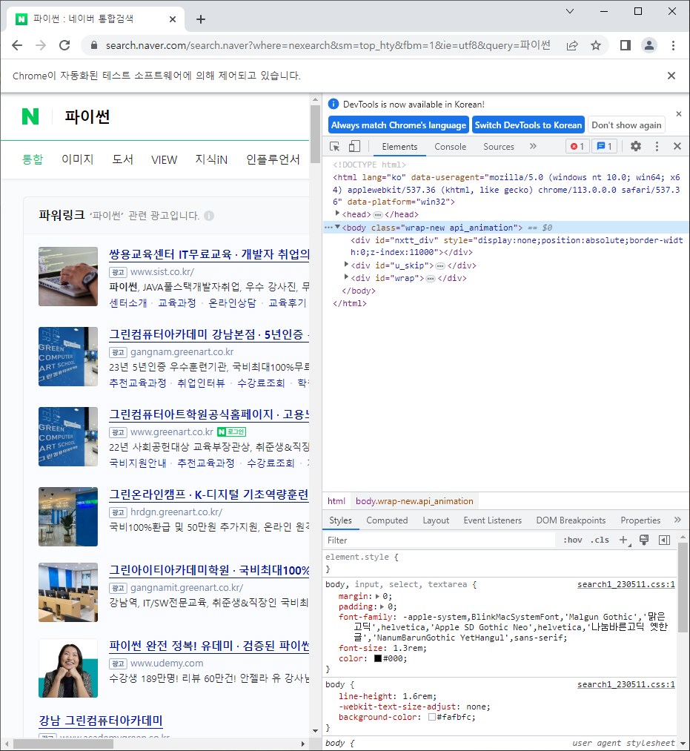Click the browser address bar URL
Image resolution: width=690 pixels, height=751 pixels.
[328, 45]
